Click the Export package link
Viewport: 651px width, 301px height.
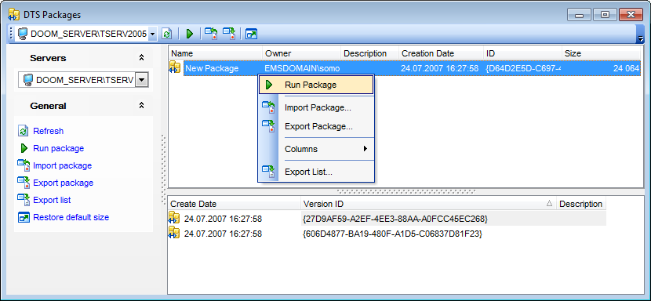[x=63, y=183]
